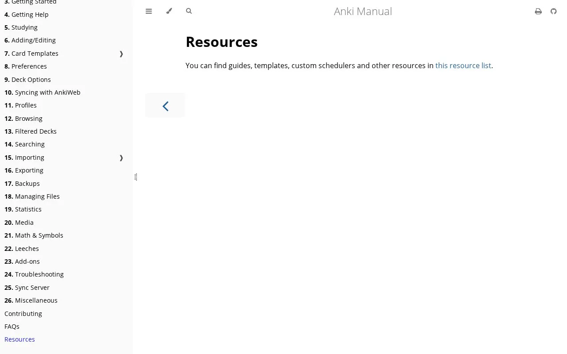Open Deck Options chapter

pyautogui.click(x=27, y=80)
